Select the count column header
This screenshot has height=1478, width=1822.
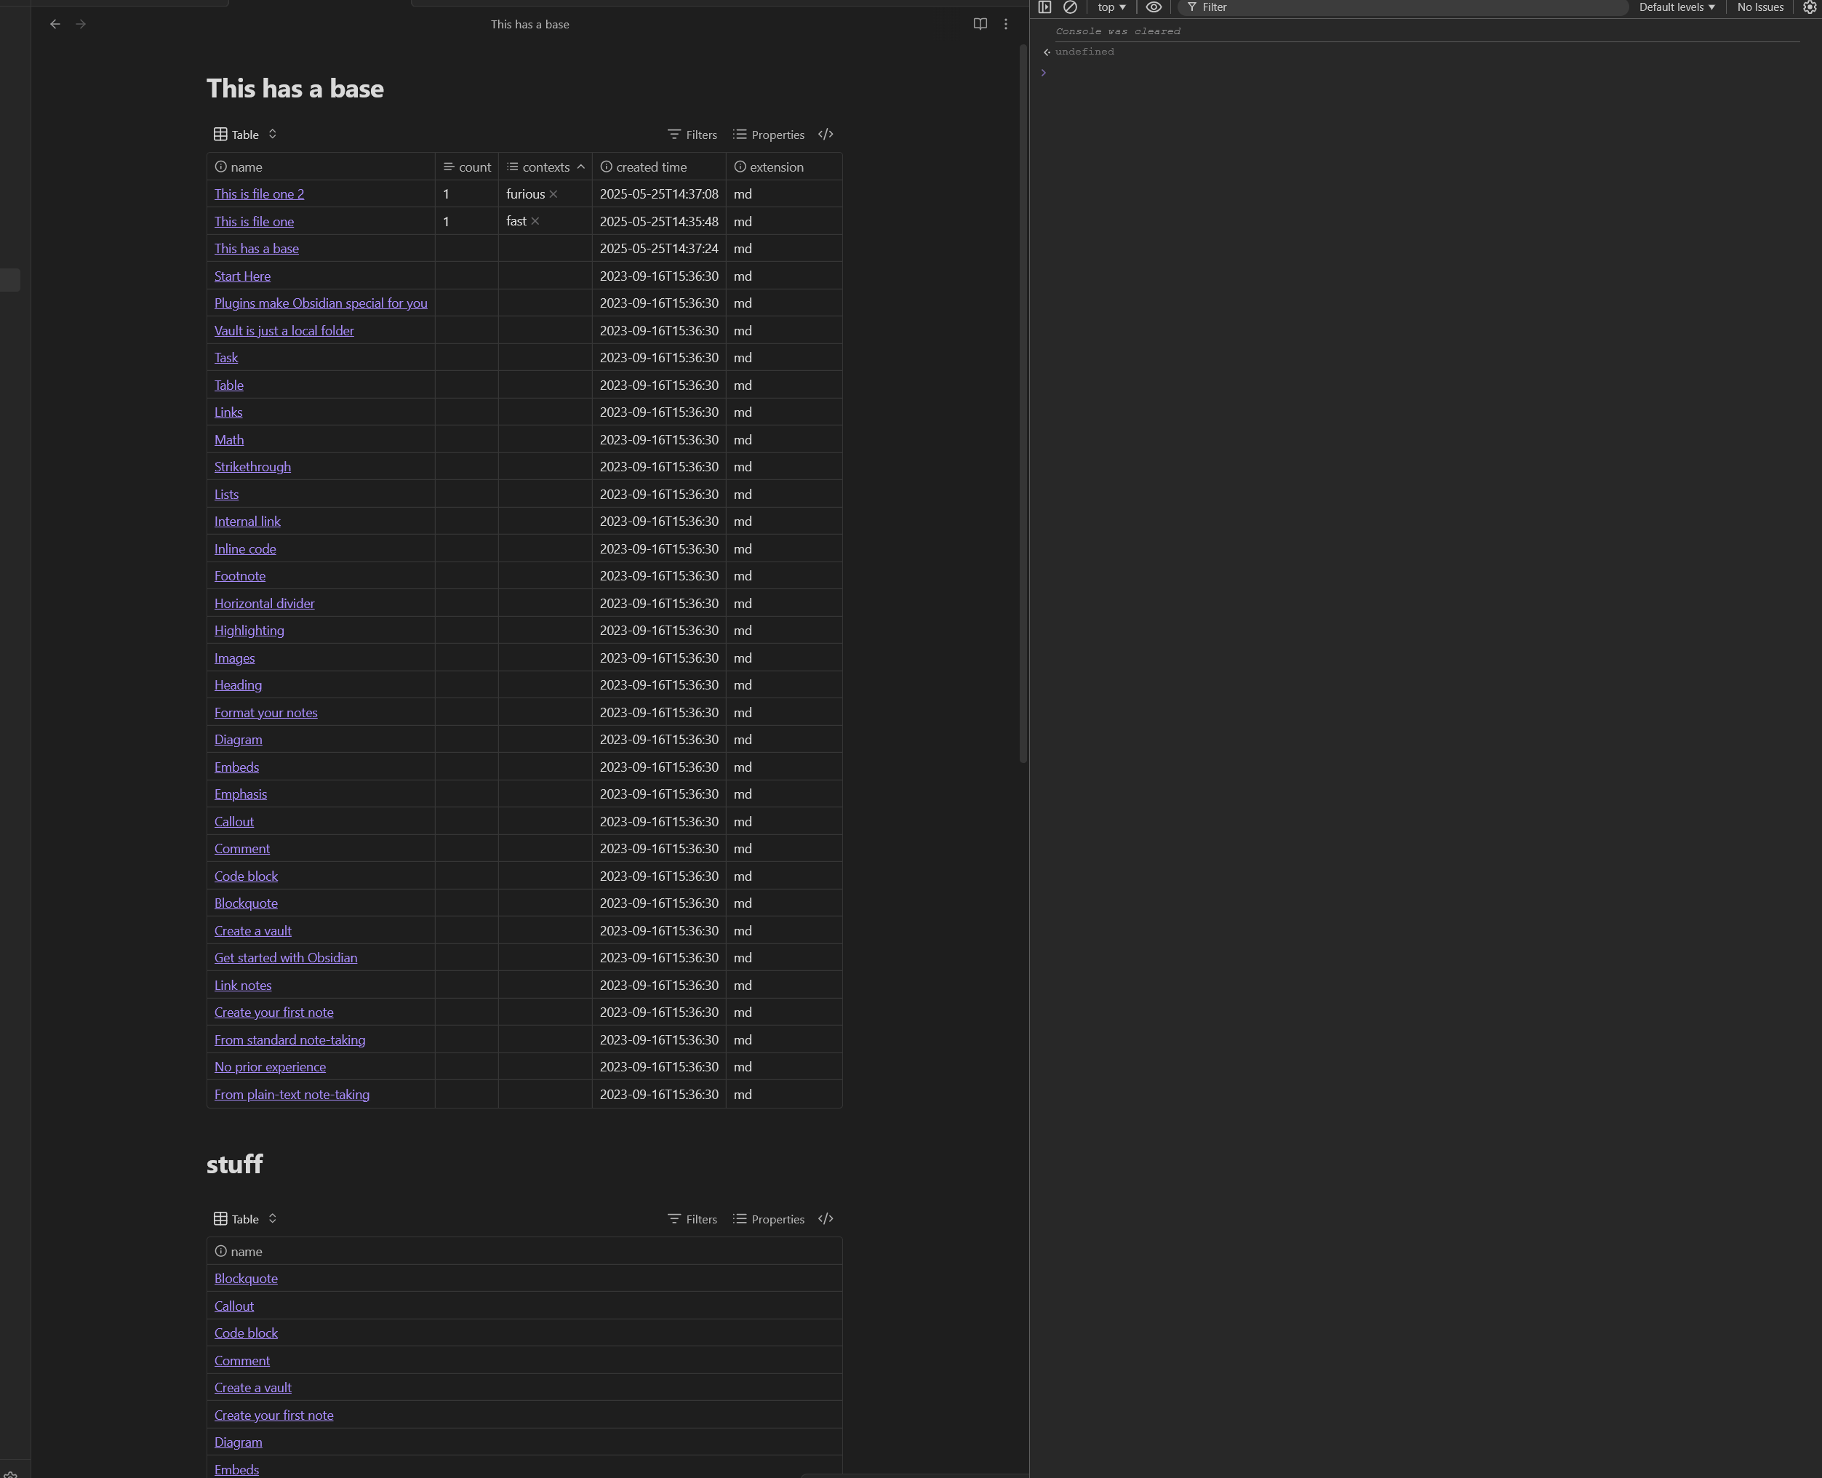466,167
